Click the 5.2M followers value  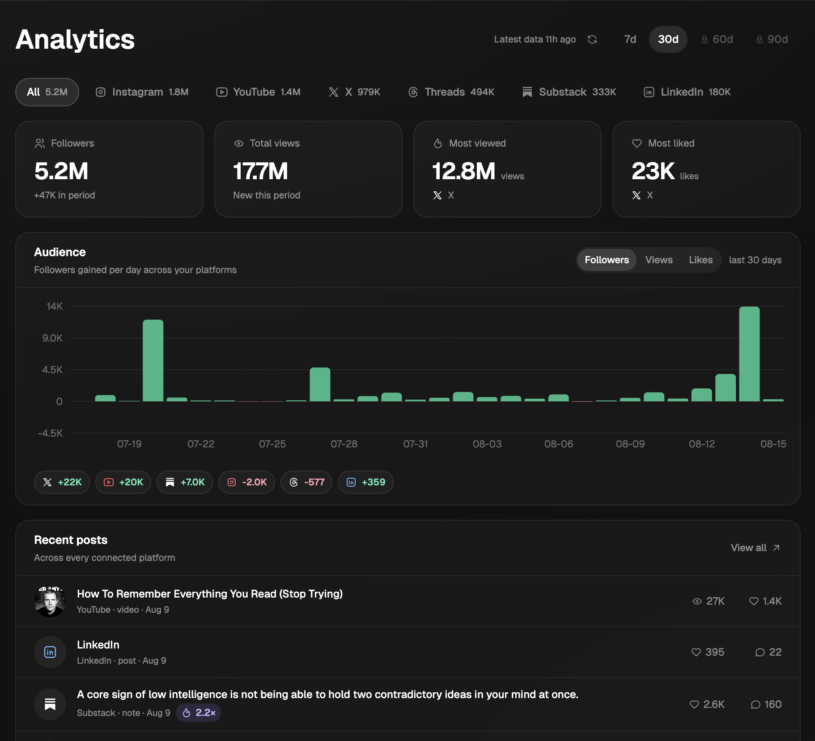coord(61,171)
